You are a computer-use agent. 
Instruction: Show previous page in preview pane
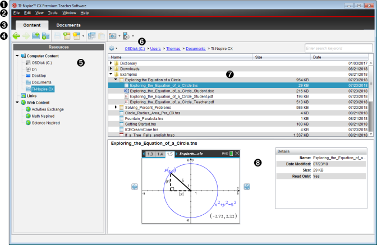pyautogui.click(x=135, y=187)
